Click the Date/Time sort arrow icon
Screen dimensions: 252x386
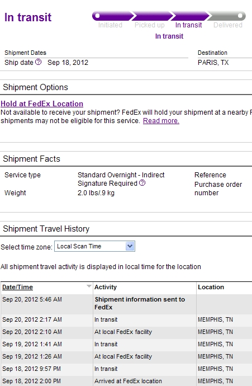click(89, 286)
